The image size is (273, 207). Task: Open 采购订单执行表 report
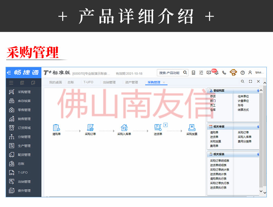coord(219,183)
